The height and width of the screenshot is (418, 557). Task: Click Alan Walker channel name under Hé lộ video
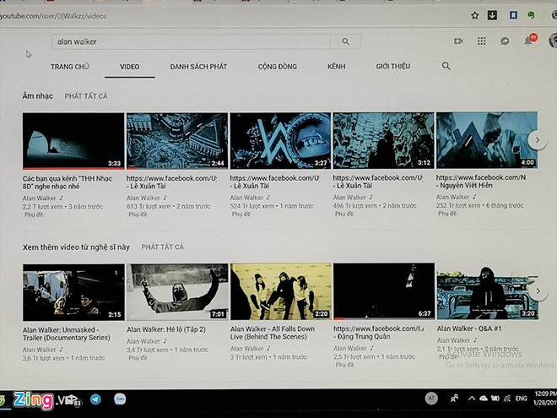pyautogui.click(x=143, y=341)
